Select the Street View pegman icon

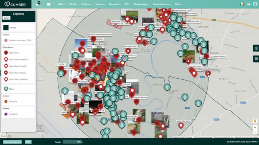[x=255, y=121]
